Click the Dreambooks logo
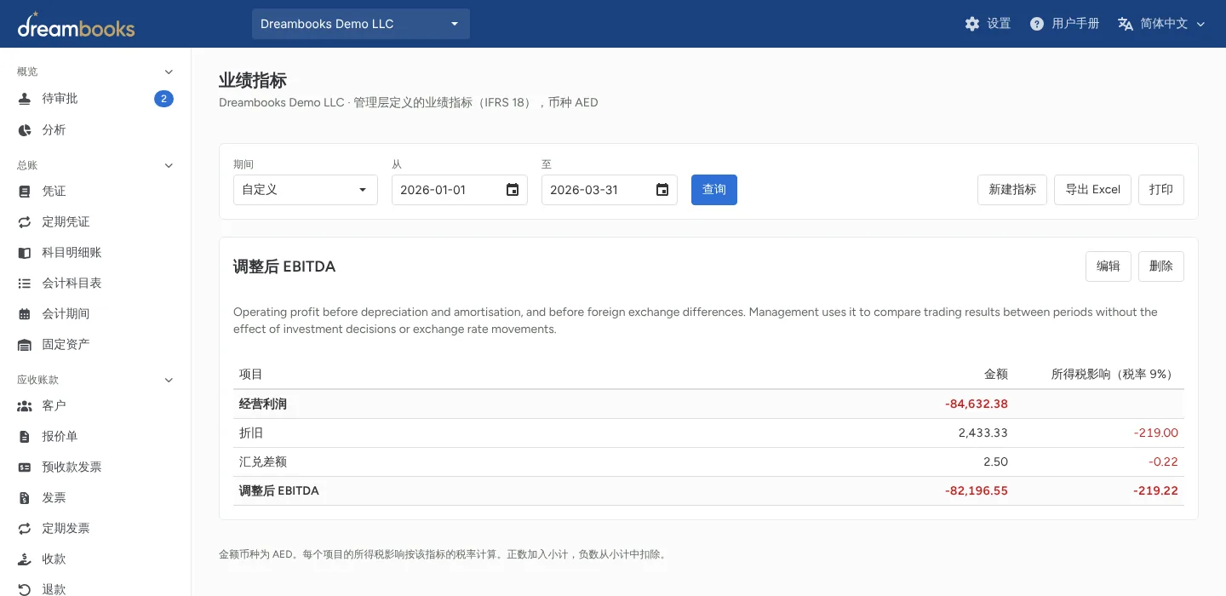The width and height of the screenshot is (1226, 596). pyautogui.click(x=76, y=25)
